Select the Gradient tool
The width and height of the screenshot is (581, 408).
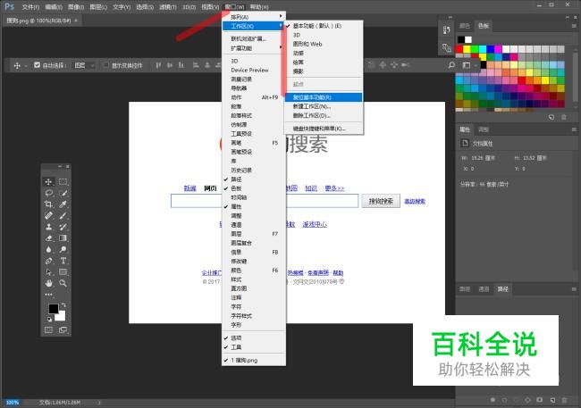click(63, 238)
